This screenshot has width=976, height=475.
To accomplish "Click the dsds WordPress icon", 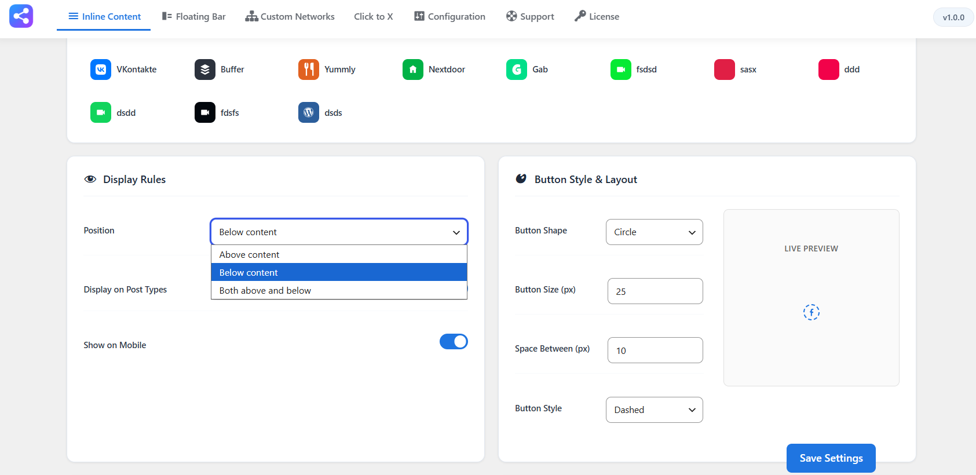I will tap(309, 112).
